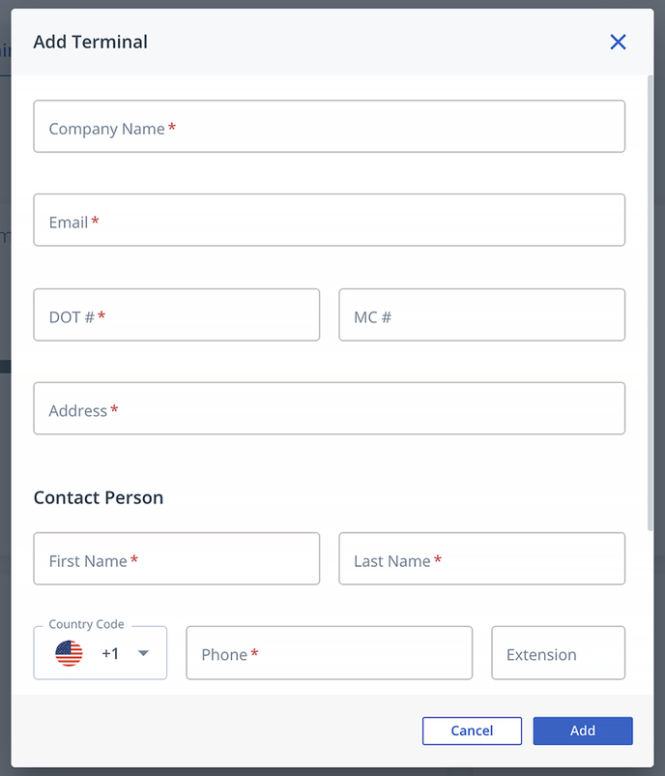
Task: Click the Contact Person section heading
Action: (99, 497)
